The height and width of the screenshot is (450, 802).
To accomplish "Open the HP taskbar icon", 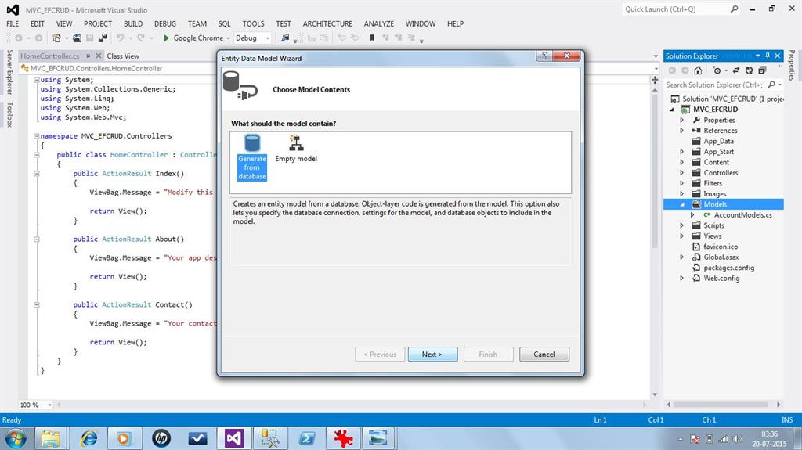I will (x=161, y=439).
